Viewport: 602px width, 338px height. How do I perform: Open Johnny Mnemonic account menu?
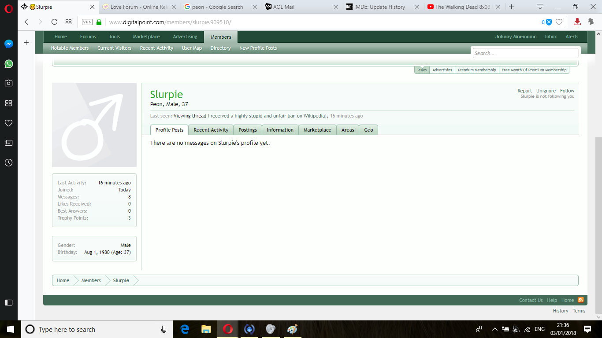click(x=516, y=37)
